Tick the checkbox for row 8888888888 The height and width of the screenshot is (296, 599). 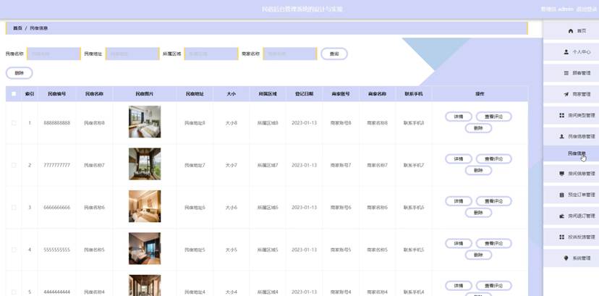[14, 123]
